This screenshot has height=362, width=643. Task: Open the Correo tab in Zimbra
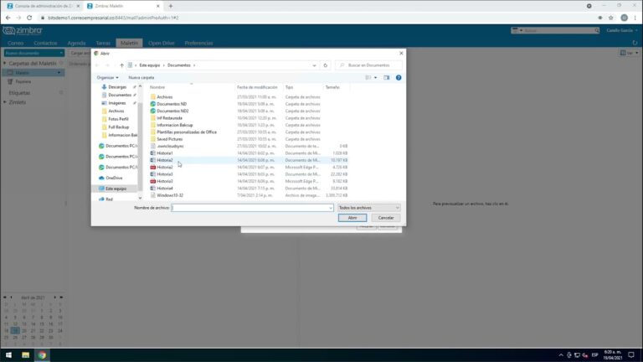coord(16,43)
